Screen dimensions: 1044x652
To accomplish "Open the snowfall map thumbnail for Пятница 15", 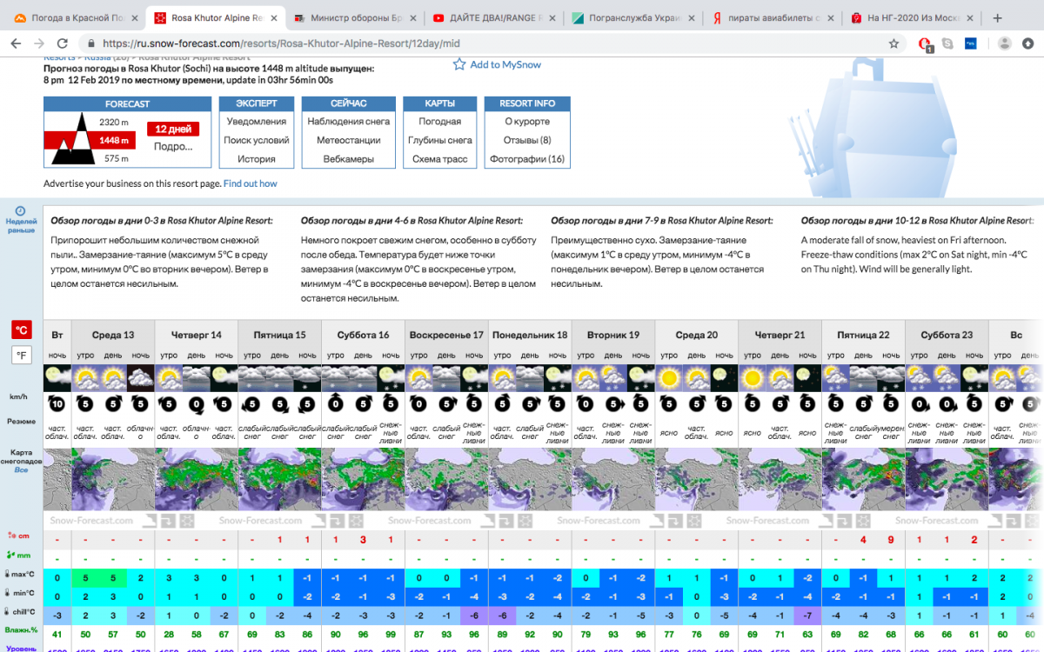I will 279,479.
